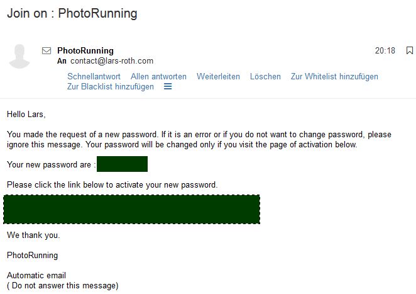The height and width of the screenshot is (294, 416).
Task: Click the 'Automatic email' footer text
Action: coord(36,276)
